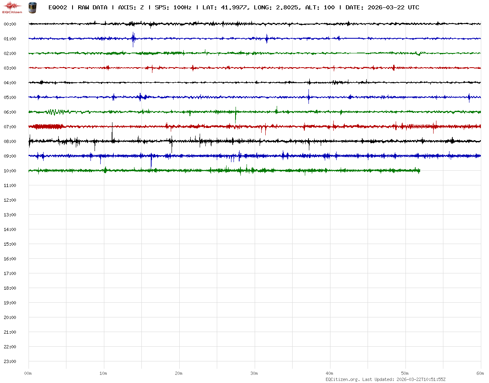The height and width of the screenshot is (383, 489).
Task: Click the 00m minute axis label
Action: coord(28,373)
